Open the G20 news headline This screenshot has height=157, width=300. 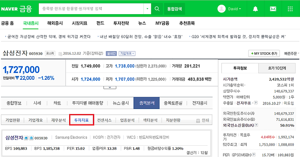[238, 36]
